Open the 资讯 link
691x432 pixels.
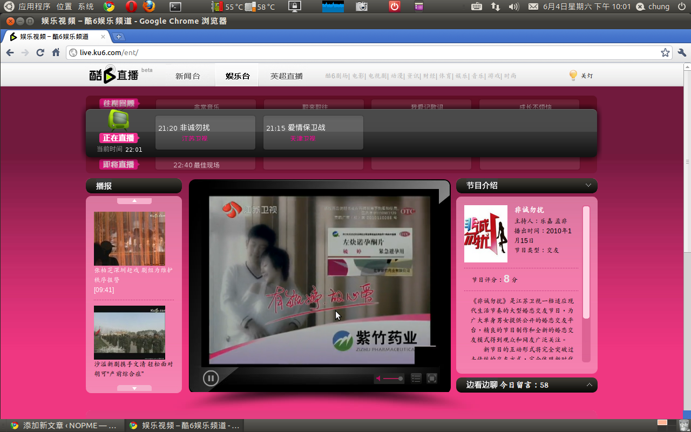point(413,76)
